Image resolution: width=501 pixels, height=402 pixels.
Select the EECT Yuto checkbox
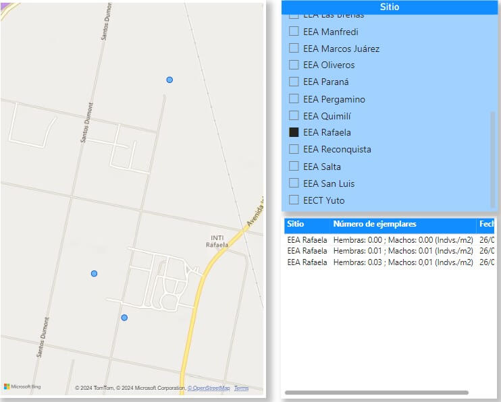[x=294, y=200]
